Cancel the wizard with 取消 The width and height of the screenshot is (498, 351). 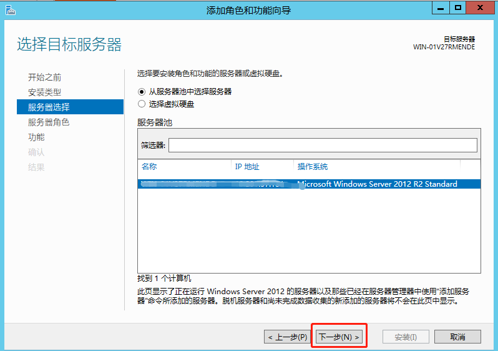pos(457,337)
